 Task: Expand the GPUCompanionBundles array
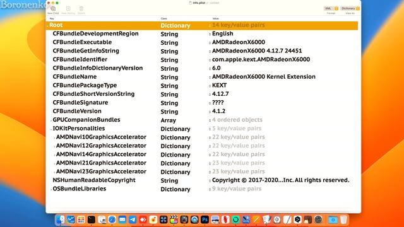click(51, 120)
